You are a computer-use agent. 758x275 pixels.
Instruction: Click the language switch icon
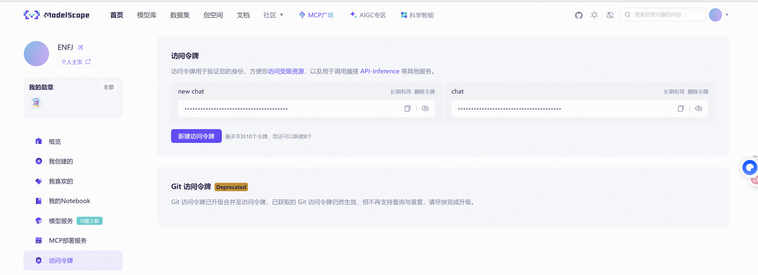(x=610, y=15)
